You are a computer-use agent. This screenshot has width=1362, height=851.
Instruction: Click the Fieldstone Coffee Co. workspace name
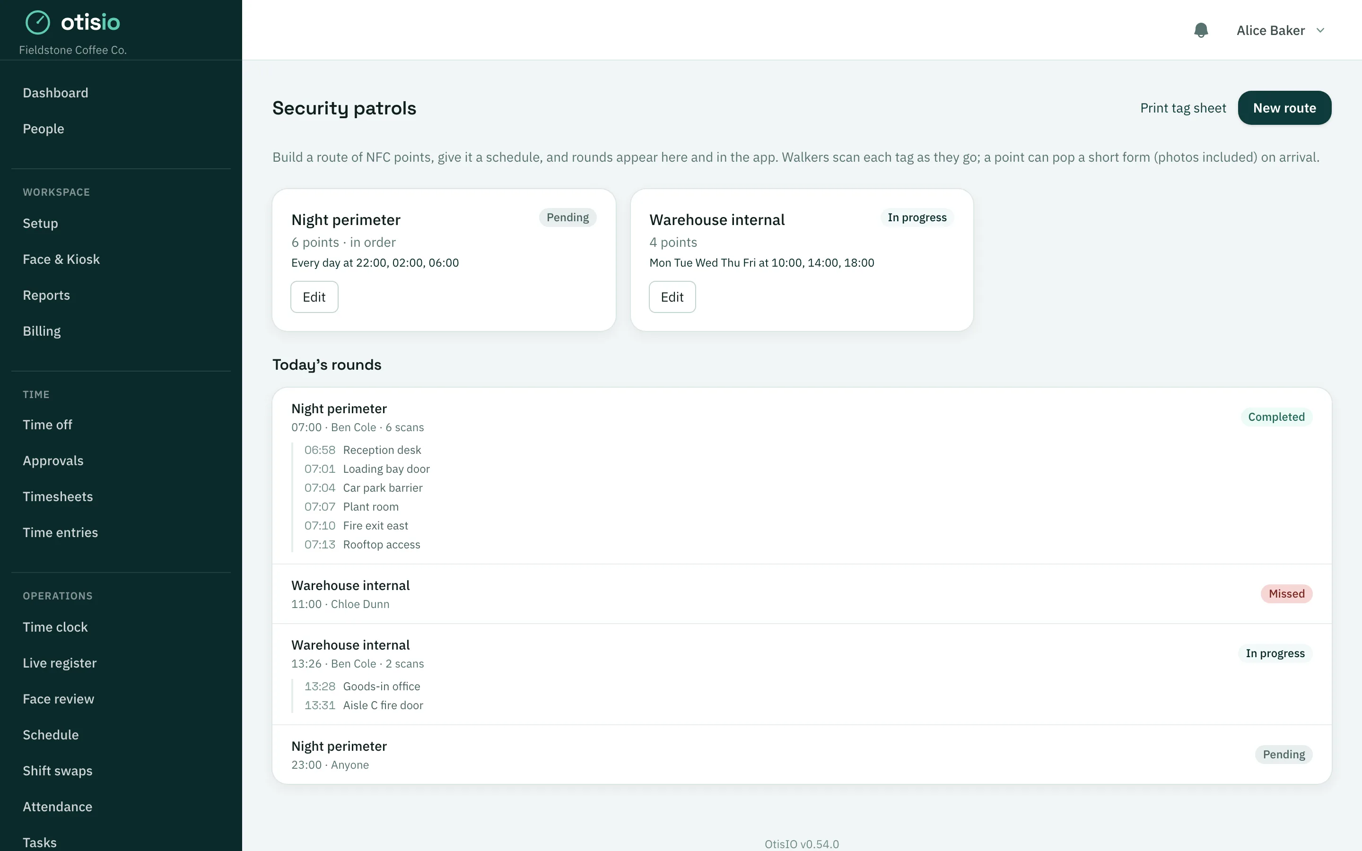pos(73,50)
